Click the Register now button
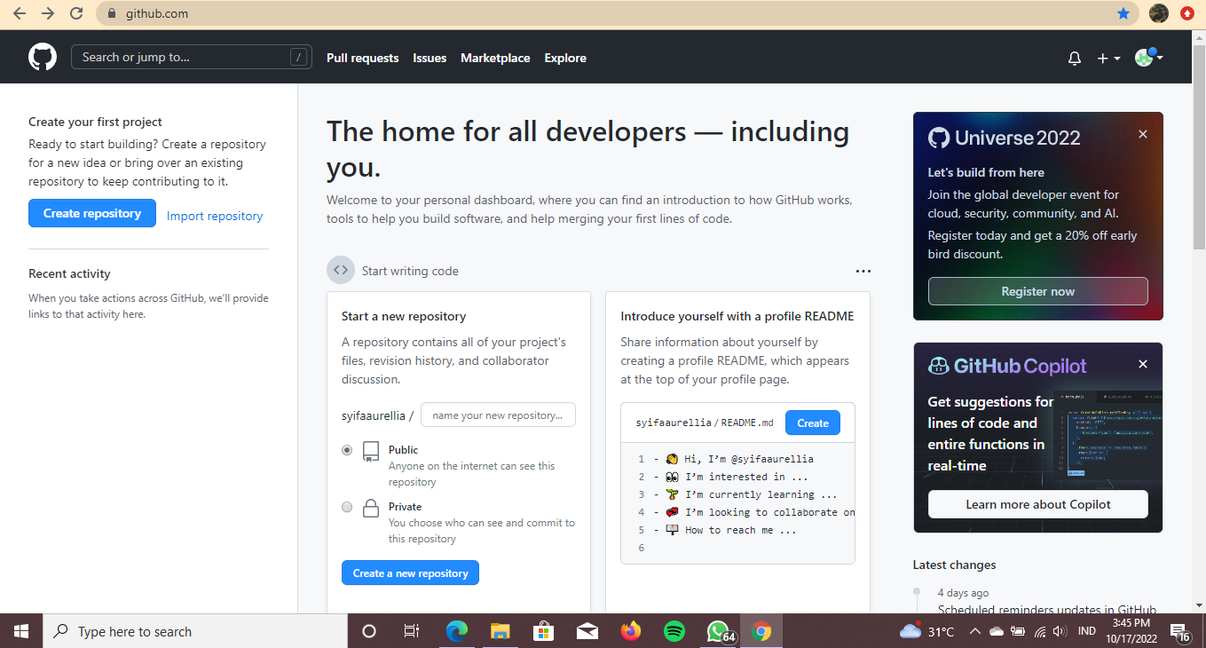The image size is (1206, 648). point(1037,291)
